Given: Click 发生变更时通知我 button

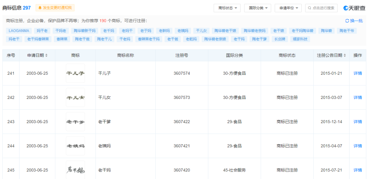Looking at the screenshot, I should coord(55,8).
